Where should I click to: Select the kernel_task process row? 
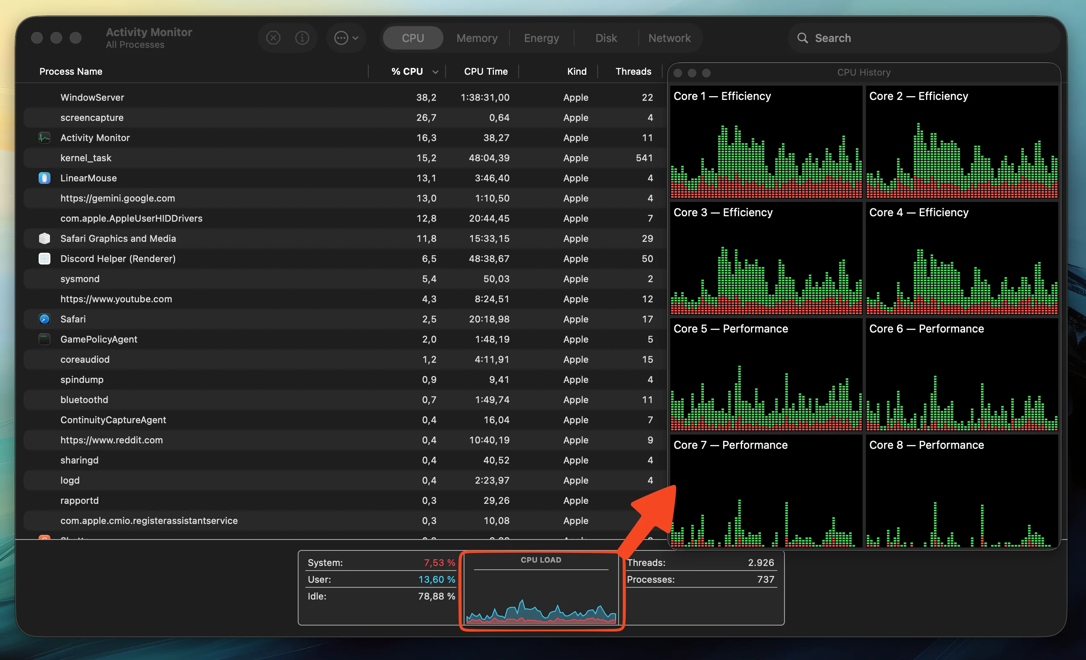pos(345,158)
